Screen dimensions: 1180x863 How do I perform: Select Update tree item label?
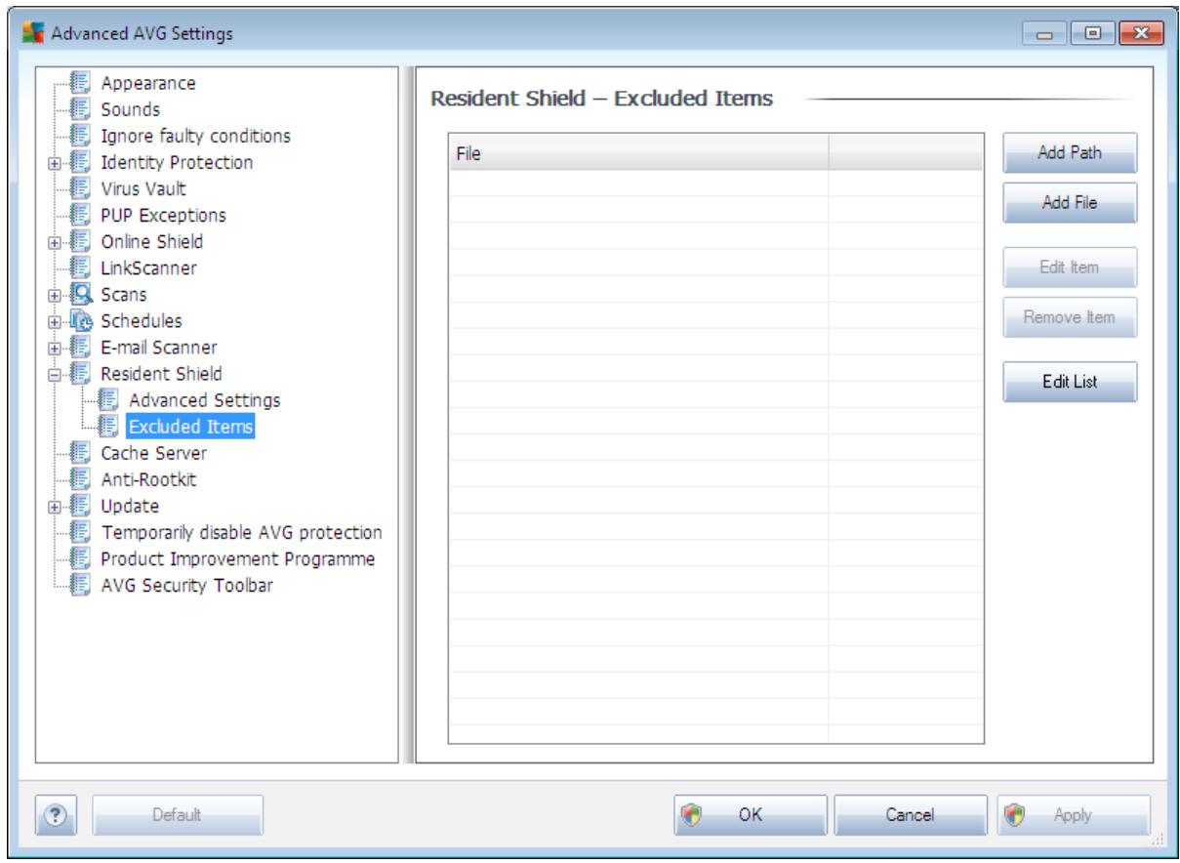point(130,505)
